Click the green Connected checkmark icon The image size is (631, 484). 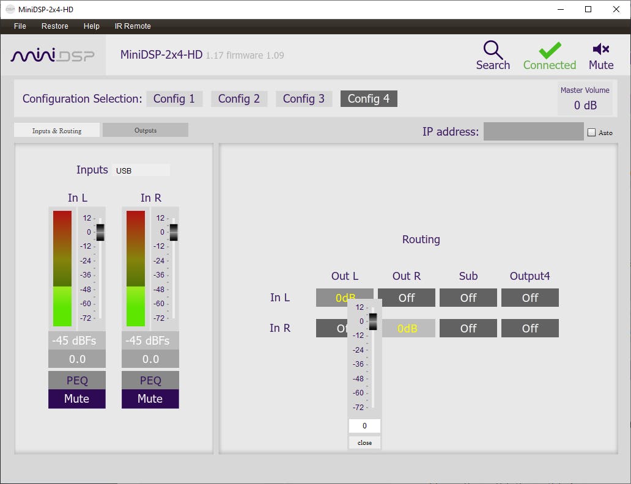[550, 50]
